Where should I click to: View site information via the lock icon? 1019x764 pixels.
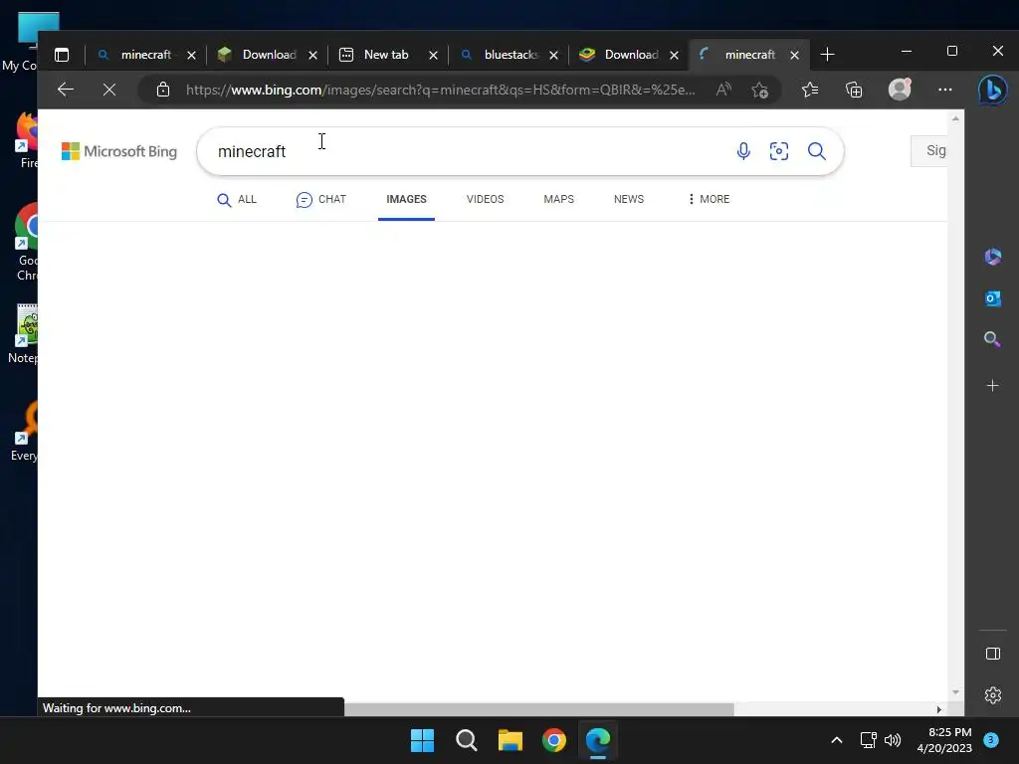[x=163, y=90]
